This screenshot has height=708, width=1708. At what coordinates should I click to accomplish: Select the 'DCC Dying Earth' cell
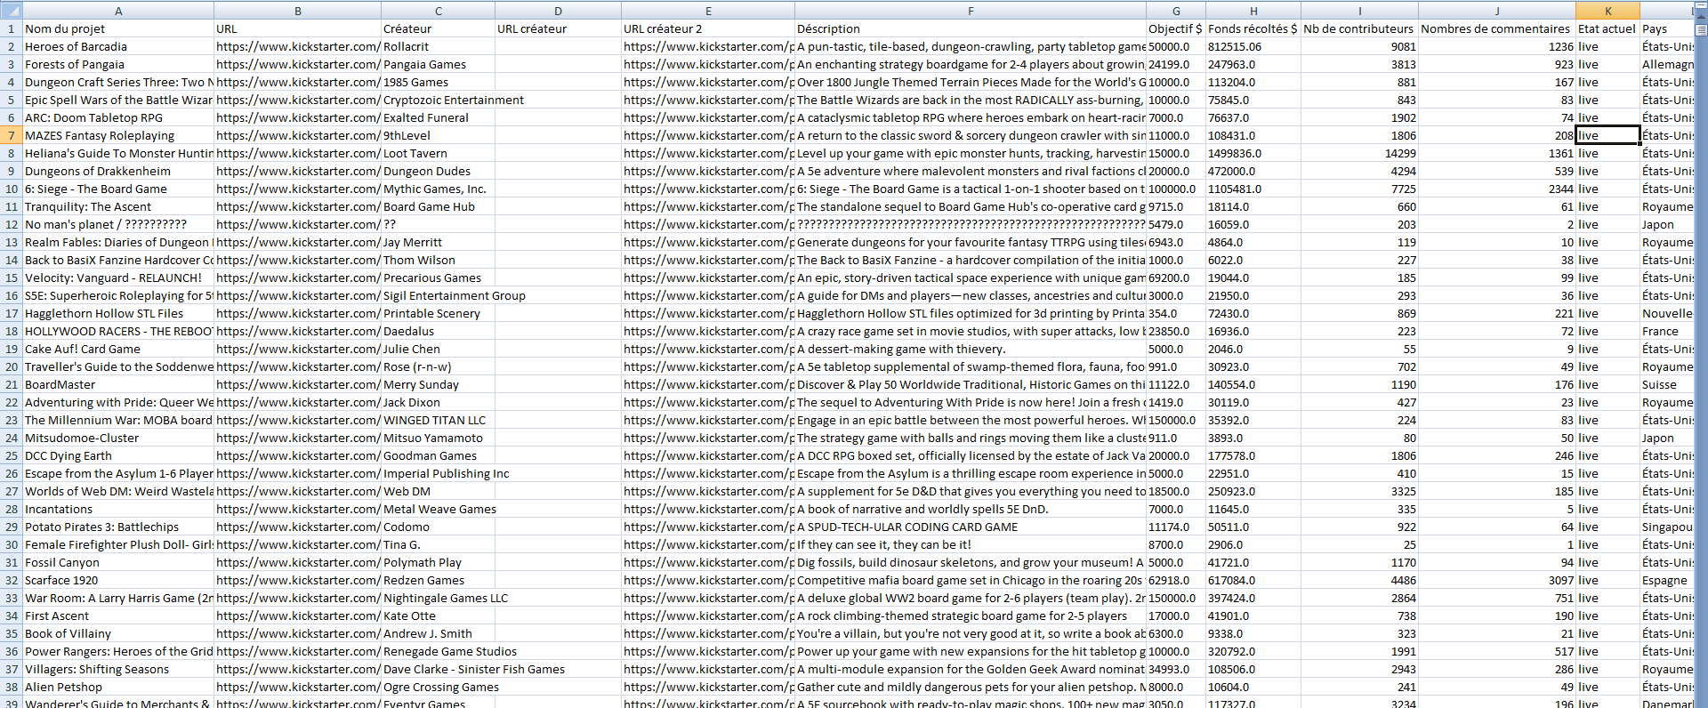click(118, 455)
